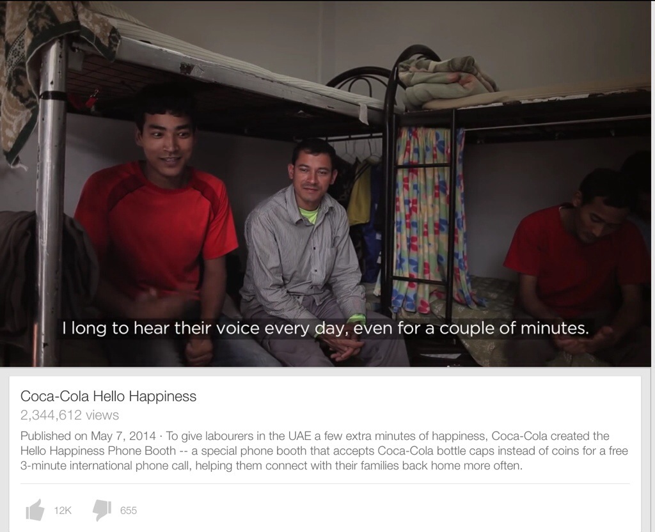Viewport: 655px width, 532px height.
Task: Select the Coca-Cola Hello Happiness video title
Action: (108, 396)
